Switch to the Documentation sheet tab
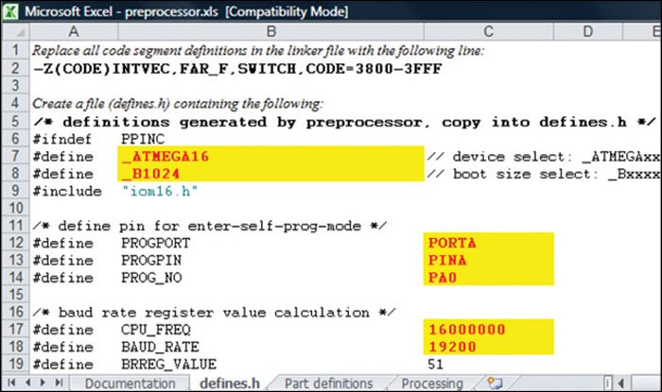662x392 pixels. click(131, 383)
